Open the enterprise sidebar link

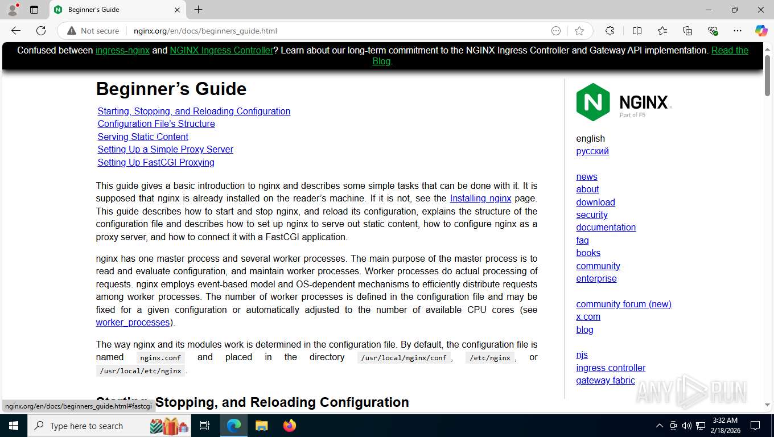pyautogui.click(x=596, y=278)
